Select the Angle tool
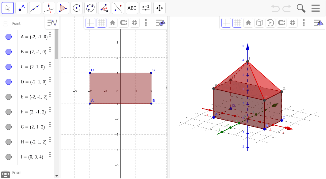 click(104, 8)
